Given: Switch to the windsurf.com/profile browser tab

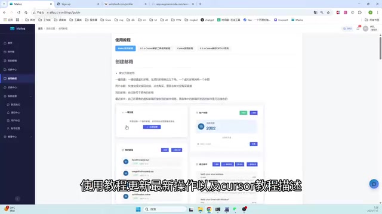Looking at the screenshot, I should [x=125, y=4].
